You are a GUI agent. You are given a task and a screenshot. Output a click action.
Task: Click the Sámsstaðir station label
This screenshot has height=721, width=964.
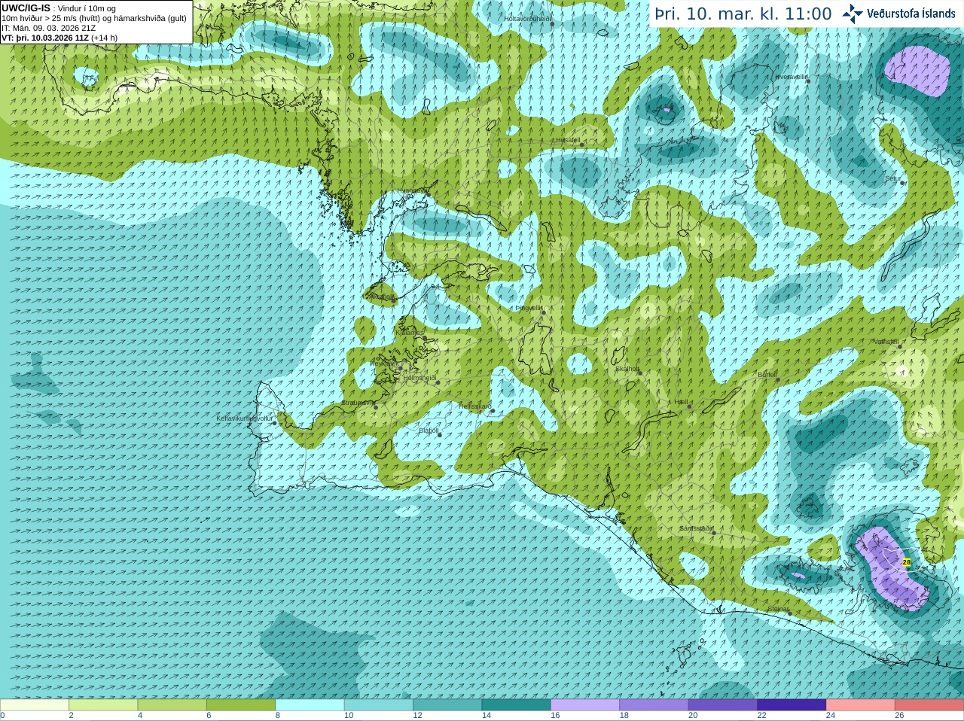696,528
